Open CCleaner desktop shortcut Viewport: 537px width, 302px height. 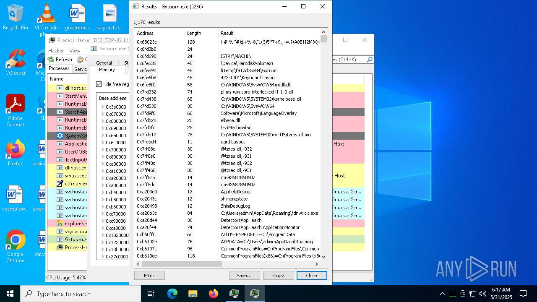pos(16,63)
